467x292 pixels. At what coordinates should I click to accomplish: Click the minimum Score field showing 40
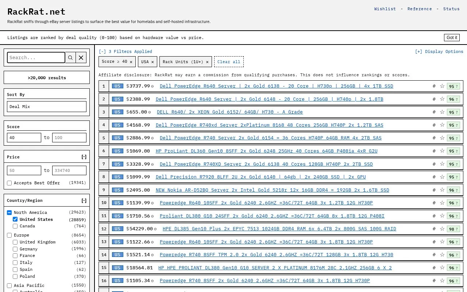24,138
